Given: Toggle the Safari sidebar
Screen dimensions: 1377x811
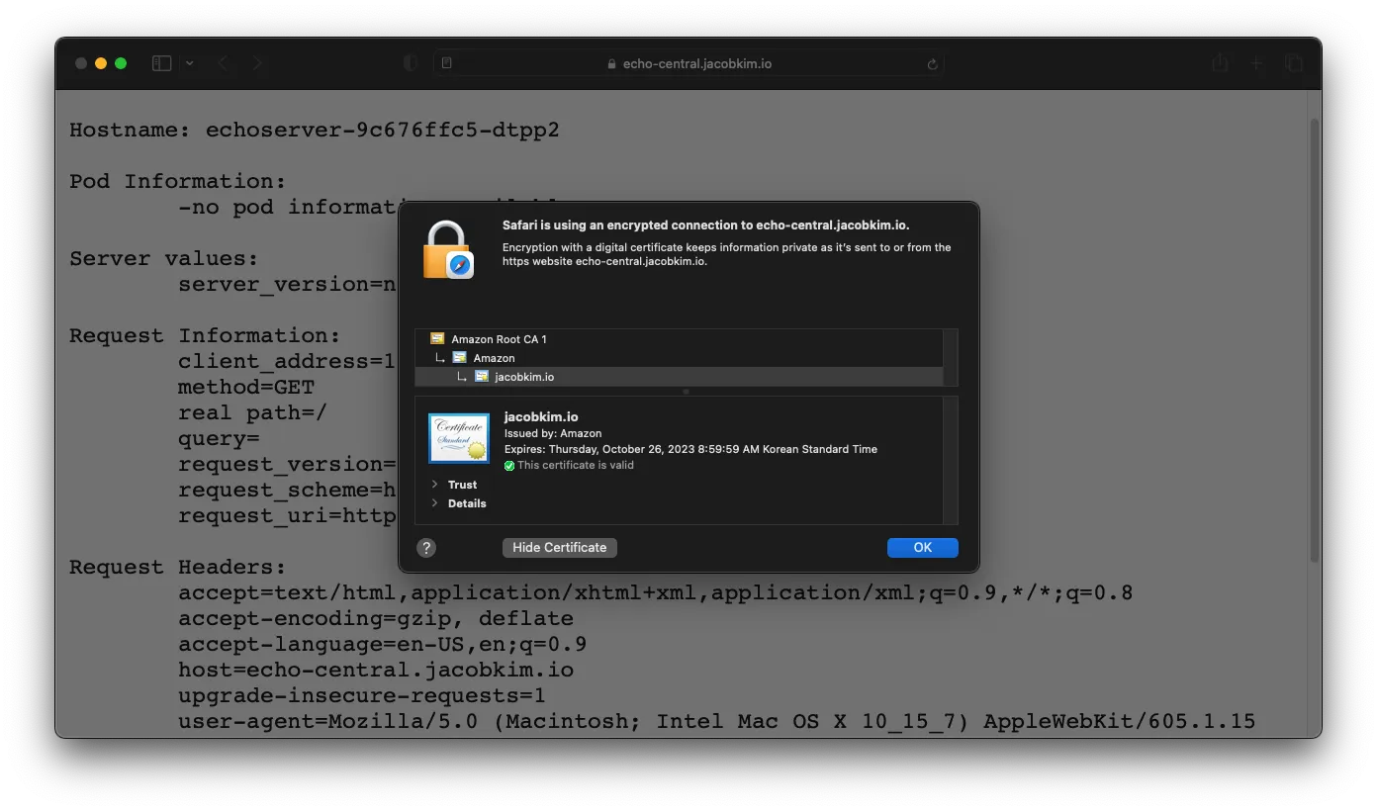Looking at the screenshot, I should [160, 62].
